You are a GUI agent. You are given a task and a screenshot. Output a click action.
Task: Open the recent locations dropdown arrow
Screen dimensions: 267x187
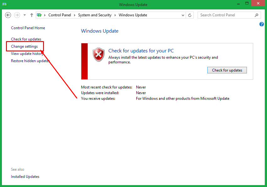25,15
